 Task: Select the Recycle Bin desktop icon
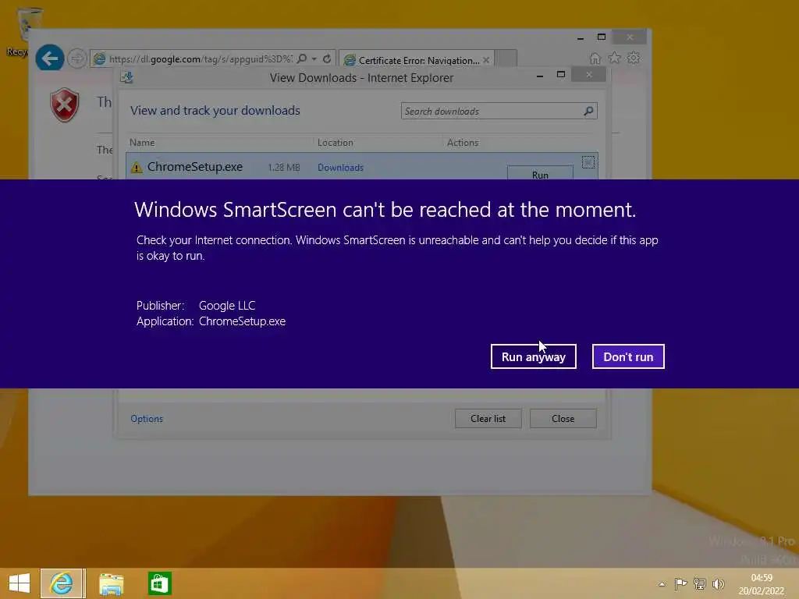23,30
